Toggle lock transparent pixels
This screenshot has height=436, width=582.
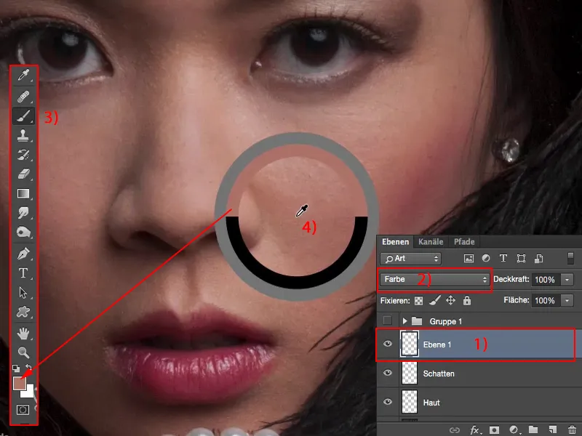pos(419,301)
